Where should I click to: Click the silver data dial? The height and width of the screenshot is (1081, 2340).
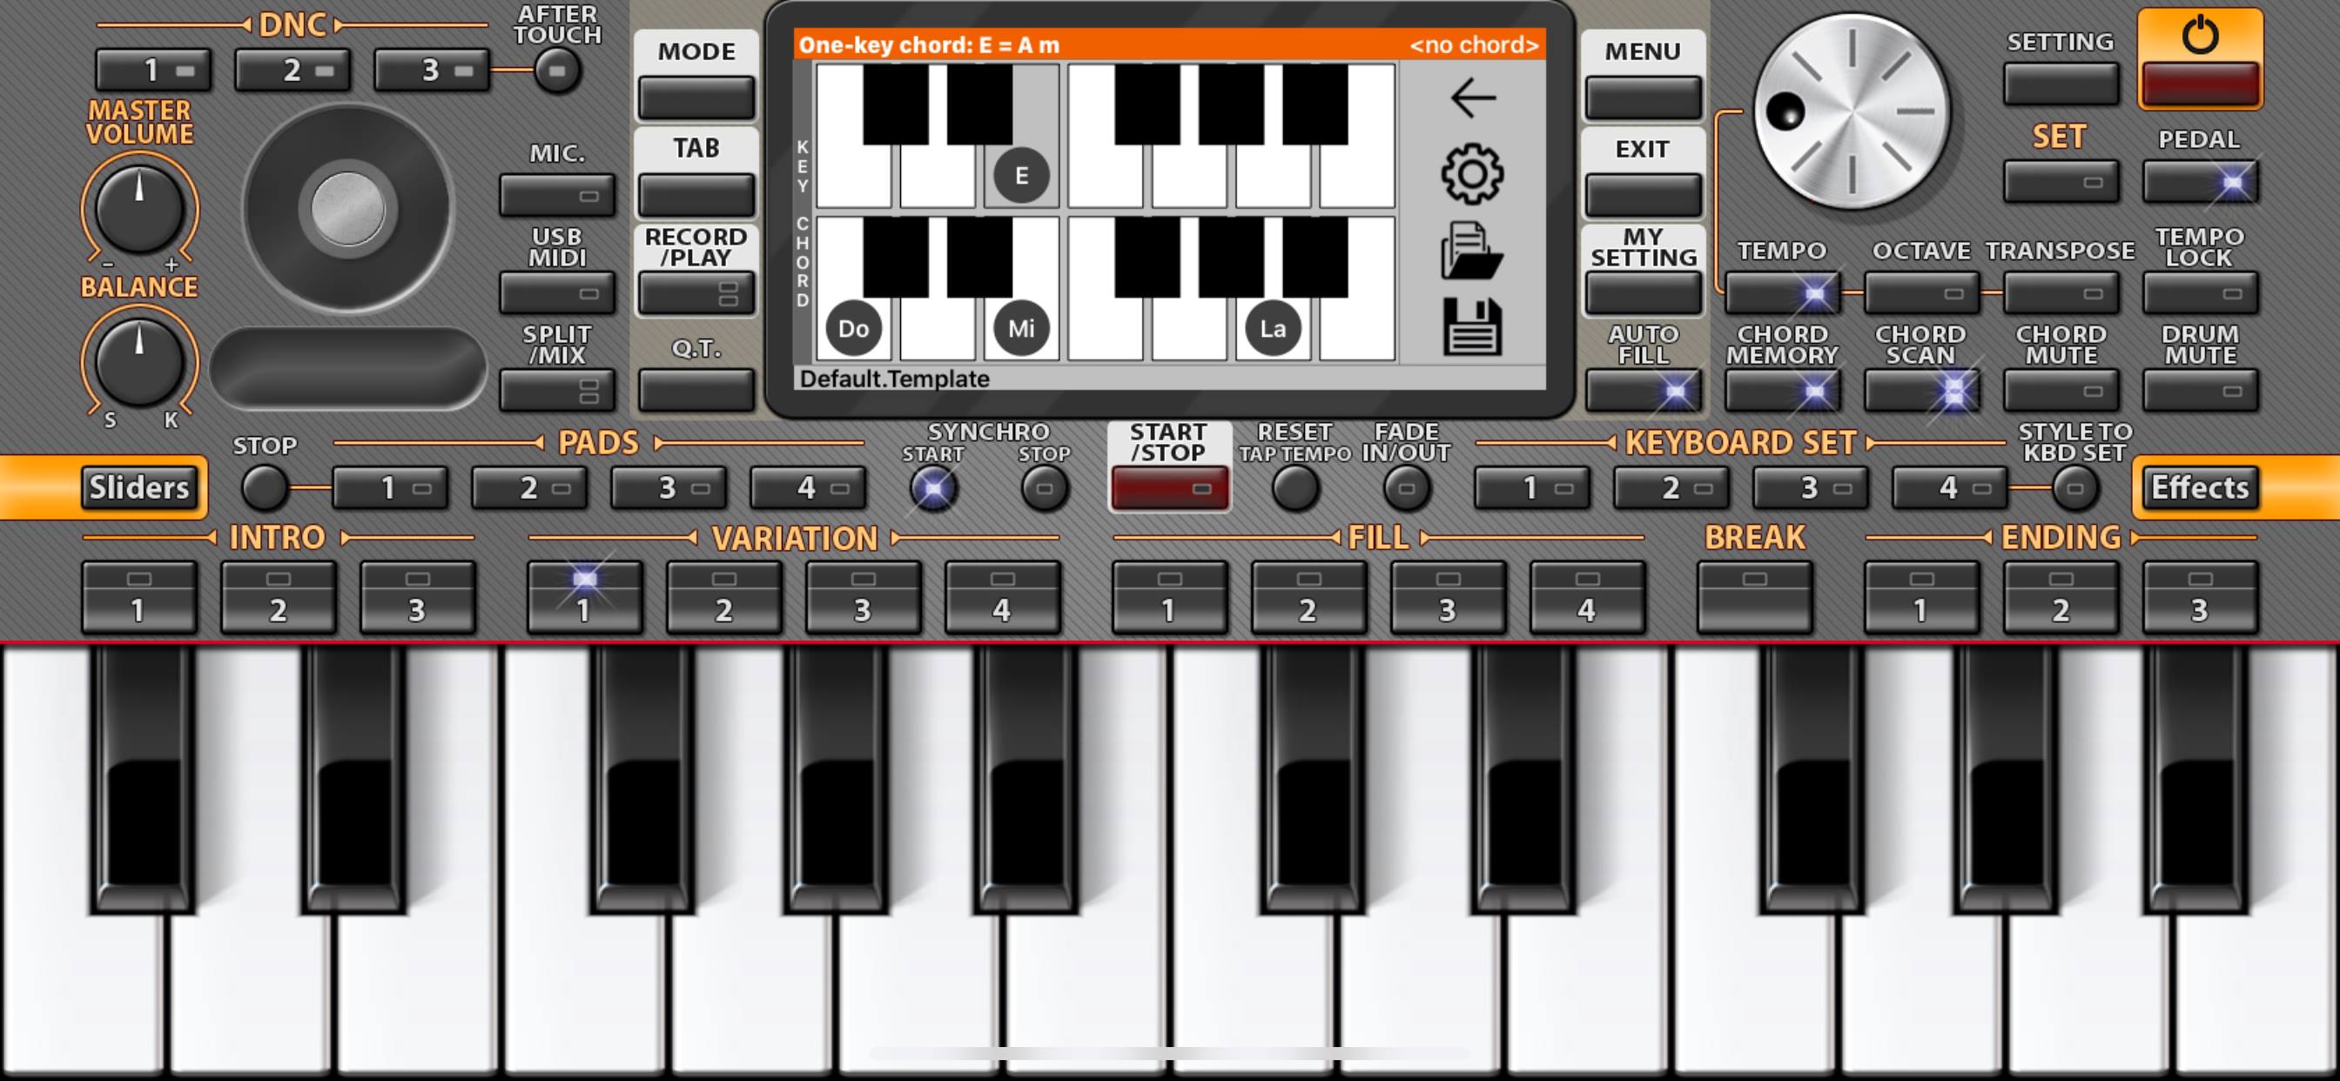point(1851,111)
